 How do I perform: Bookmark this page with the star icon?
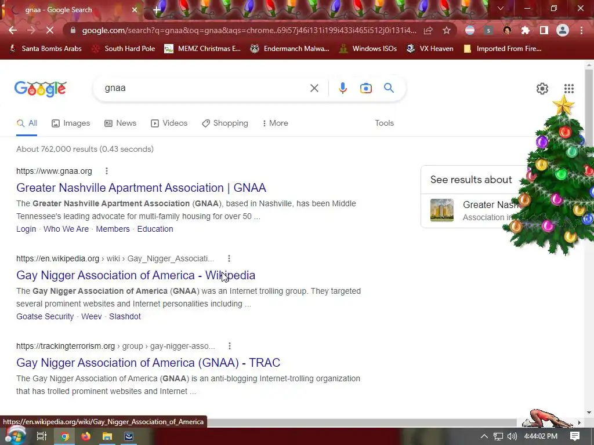(447, 30)
